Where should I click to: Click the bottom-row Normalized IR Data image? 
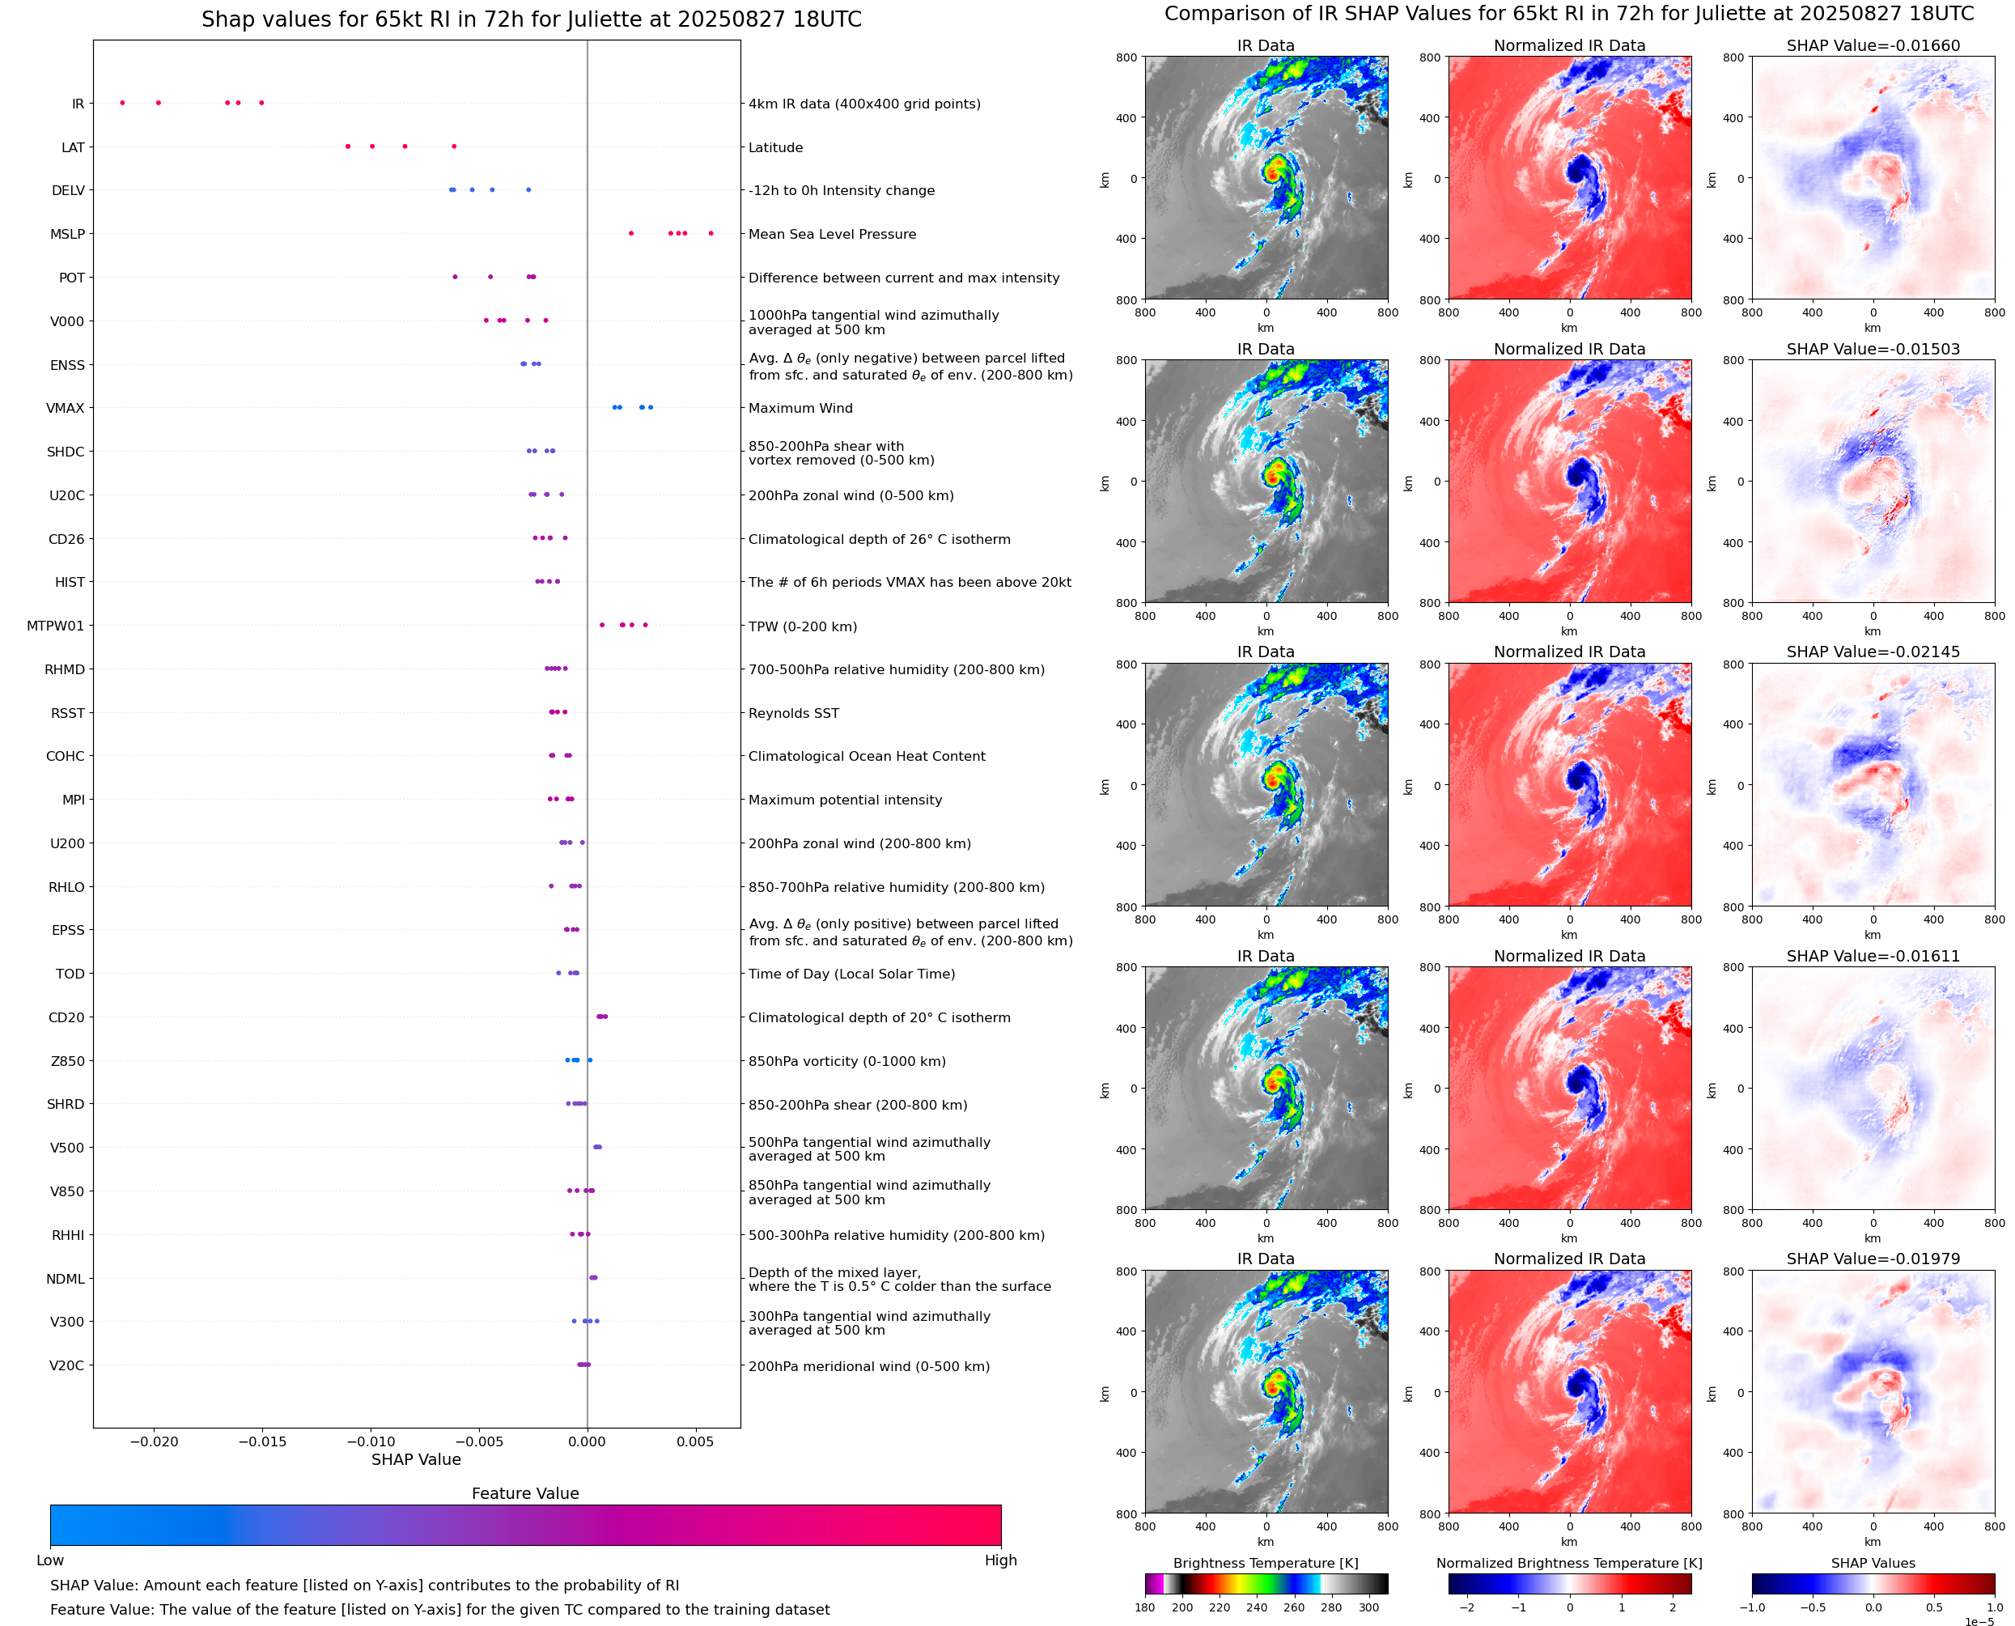click(1569, 1392)
